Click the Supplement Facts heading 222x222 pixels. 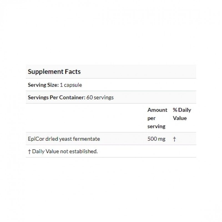[x=54, y=72]
